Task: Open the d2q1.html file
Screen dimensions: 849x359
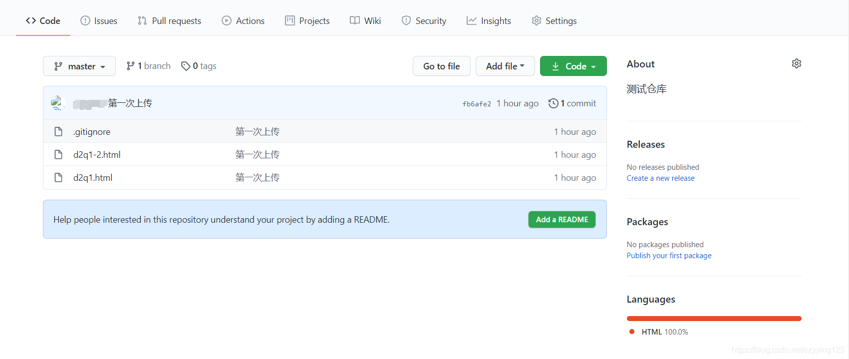Action: coord(93,178)
